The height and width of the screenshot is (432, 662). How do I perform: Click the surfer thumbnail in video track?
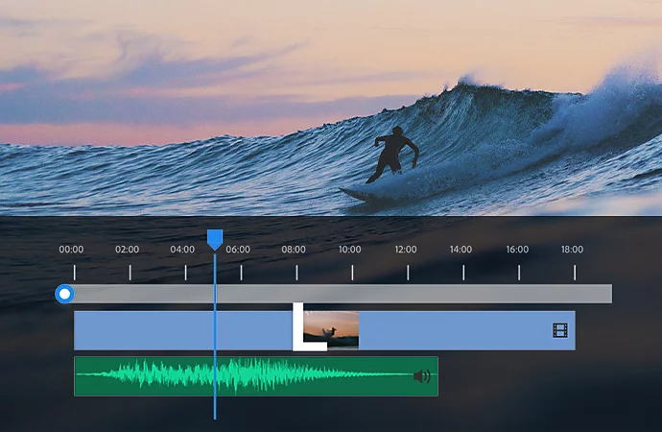coord(331,330)
